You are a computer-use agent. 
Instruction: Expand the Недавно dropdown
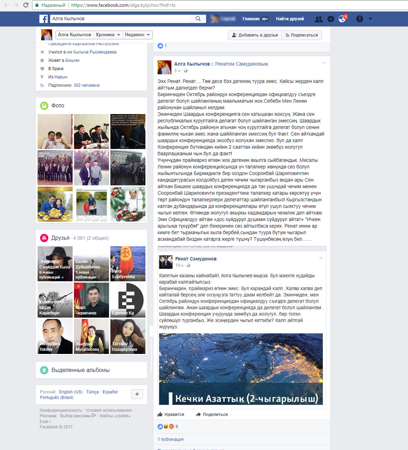(x=138, y=35)
